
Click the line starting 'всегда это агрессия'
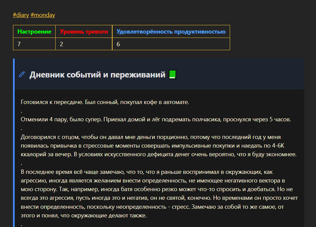159,198
